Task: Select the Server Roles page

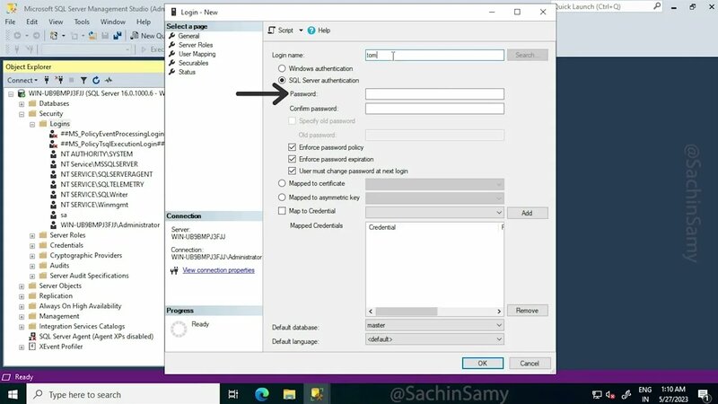Action: tap(196, 45)
